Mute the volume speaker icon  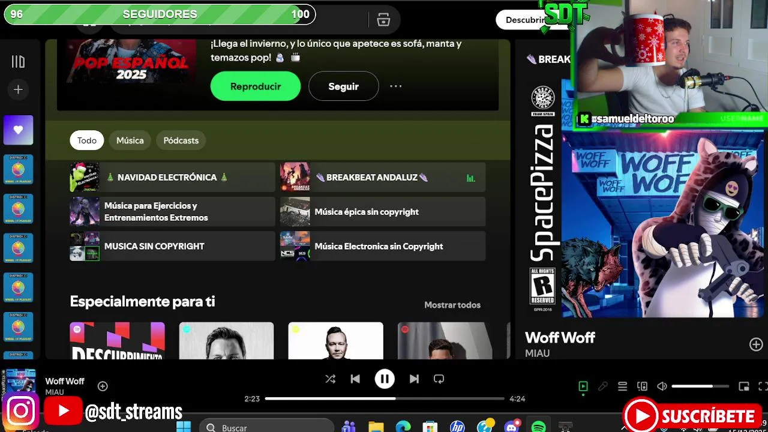pos(662,386)
